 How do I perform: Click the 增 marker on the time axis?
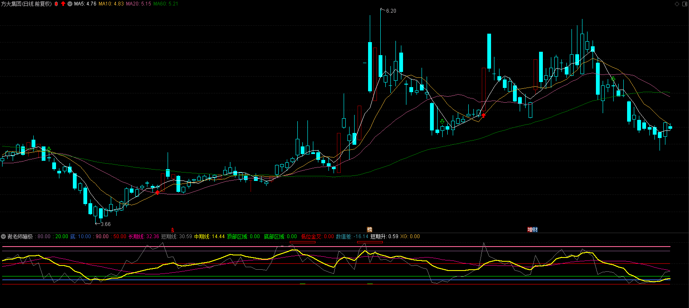tap(530, 230)
